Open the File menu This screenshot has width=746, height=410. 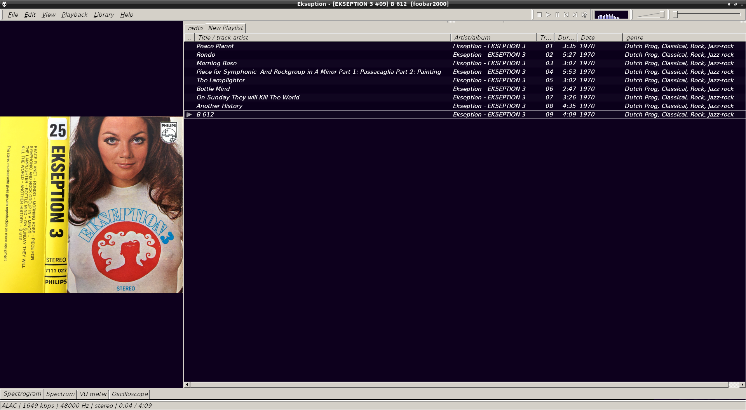(13, 15)
